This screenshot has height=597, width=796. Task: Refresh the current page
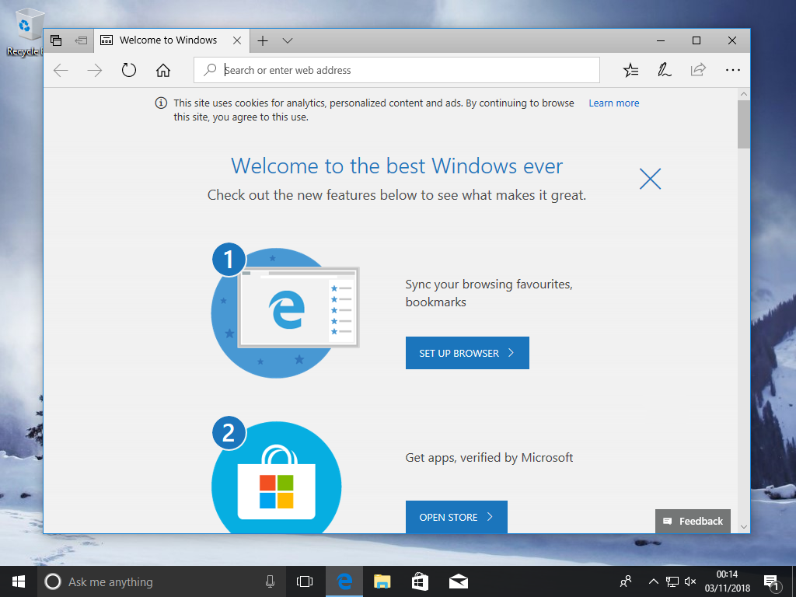(129, 70)
